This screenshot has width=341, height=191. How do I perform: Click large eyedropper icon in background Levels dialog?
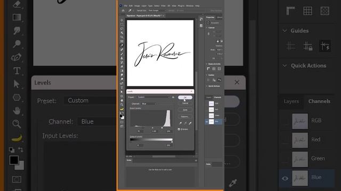click(233, 183)
